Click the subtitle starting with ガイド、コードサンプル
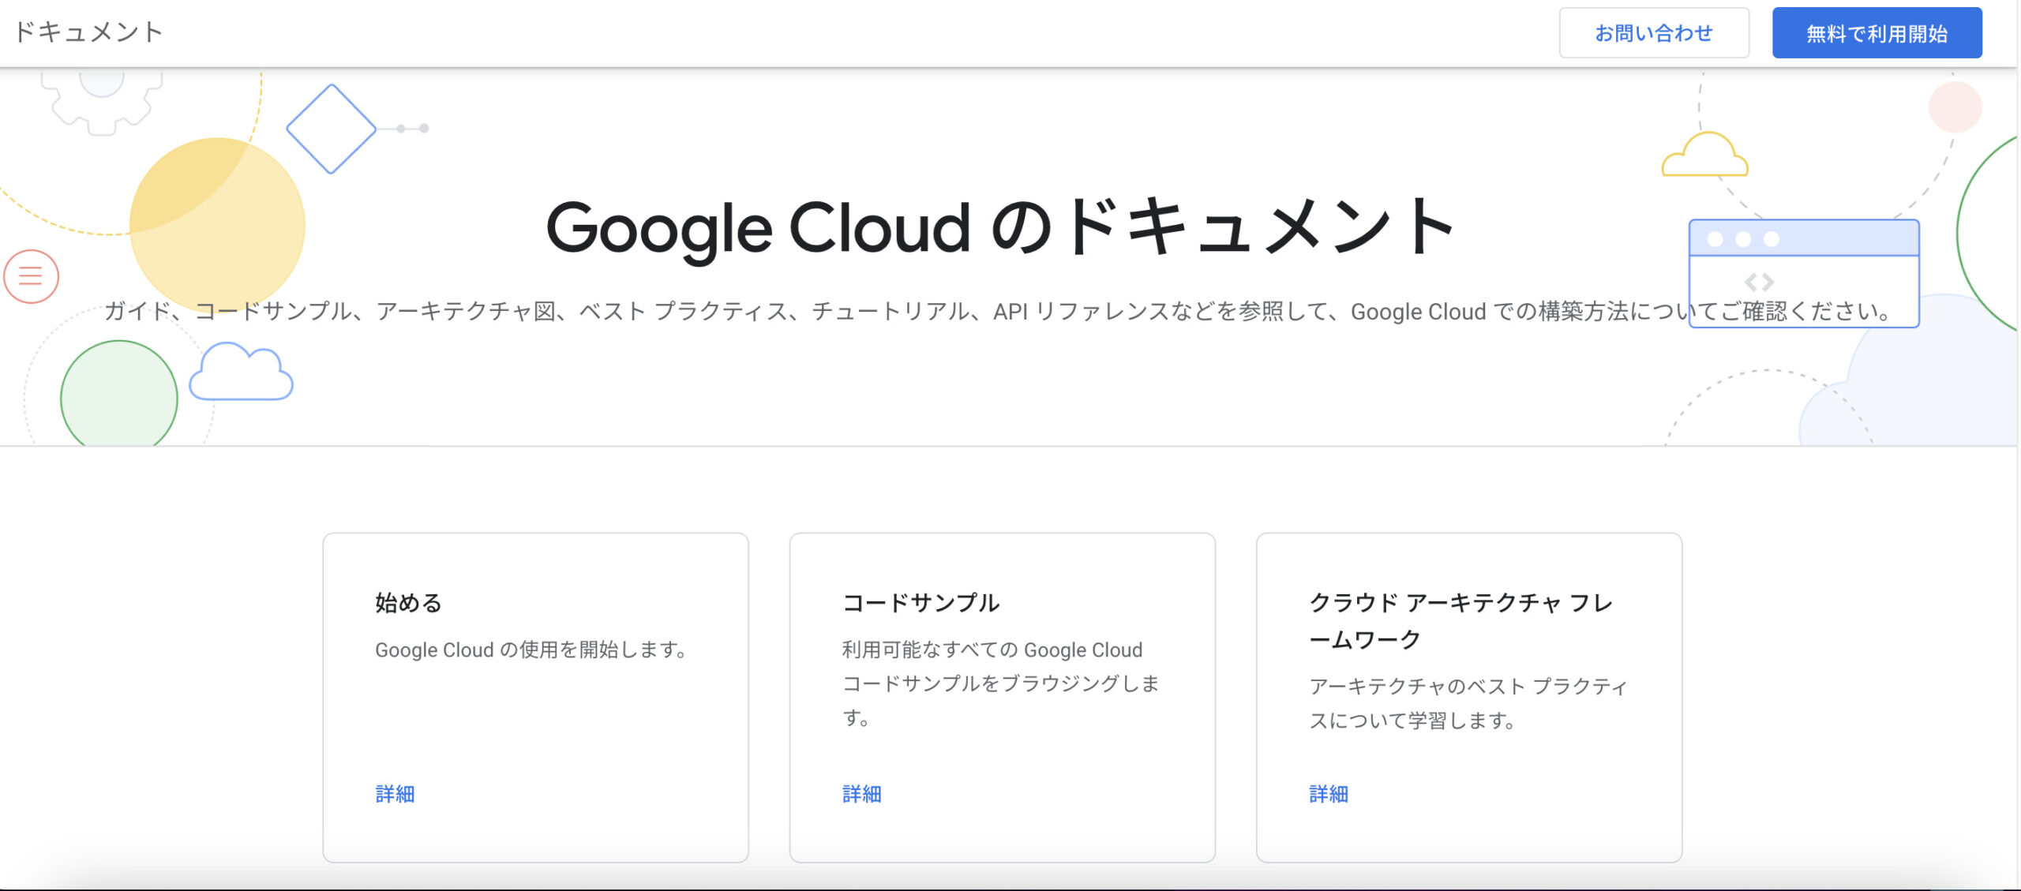Viewport: 2021px width, 891px height. (999, 312)
